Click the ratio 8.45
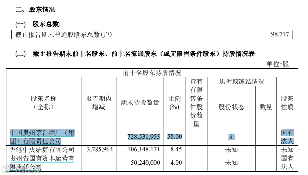Screen dimensions: 308x175 click(x=176, y=150)
